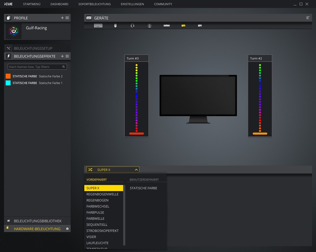Click the iCUE logo

click(8, 4)
